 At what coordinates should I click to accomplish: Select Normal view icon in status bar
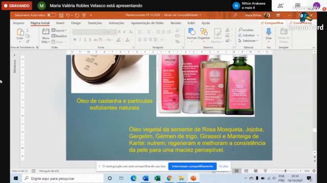pyautogui.click(x=237, y=171)
